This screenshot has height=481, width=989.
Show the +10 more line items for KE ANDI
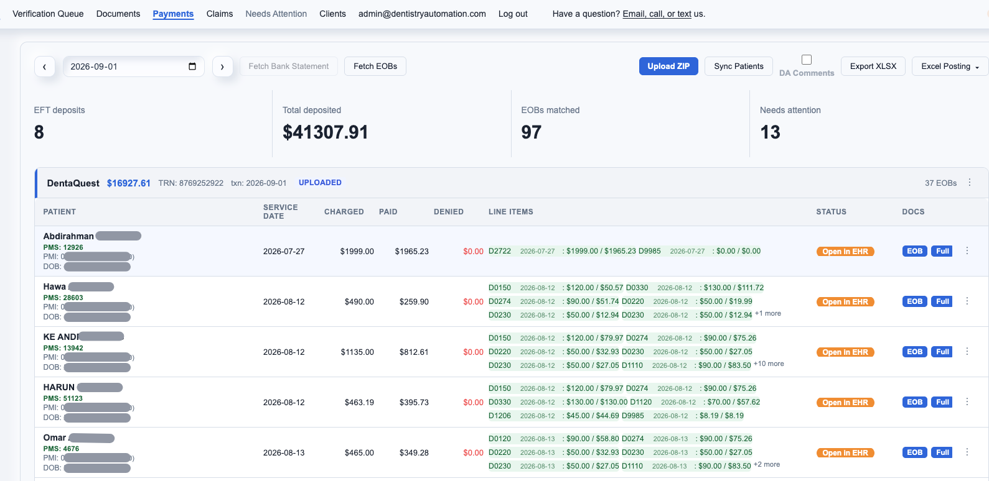pos(769,364)
